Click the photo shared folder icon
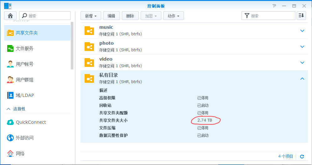 pyautogui.click(x=89, y=47)
